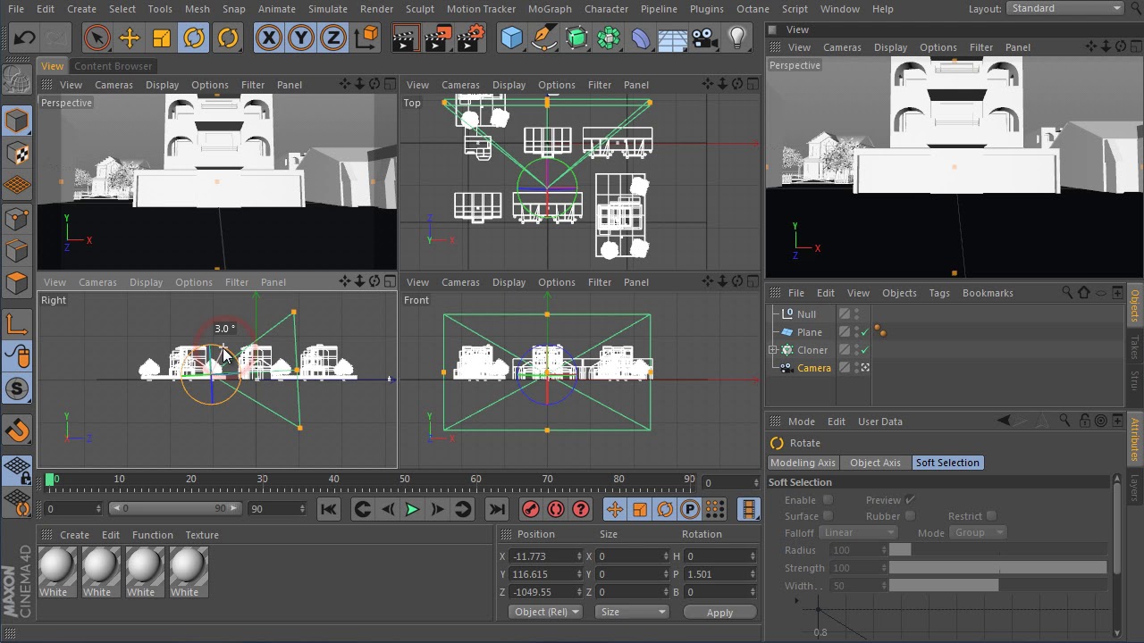Toggle the Z axis lock
The width and height of the screenshot is (1144, 643).
click(x=333, y=38)
